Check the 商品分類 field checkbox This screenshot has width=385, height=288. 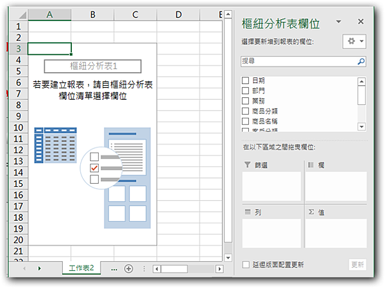(x=245, y=111)
